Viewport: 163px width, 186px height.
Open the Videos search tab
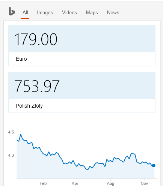pos(69,13)
